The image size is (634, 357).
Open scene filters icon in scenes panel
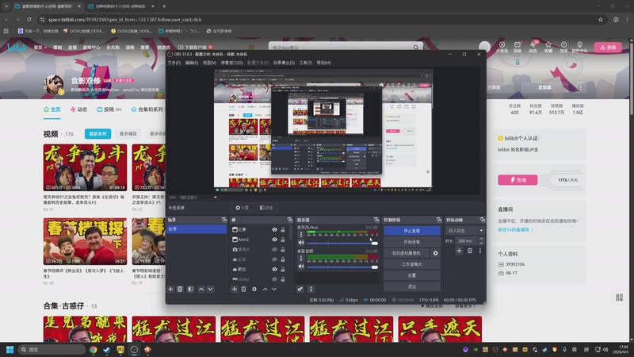pos(190,289)
